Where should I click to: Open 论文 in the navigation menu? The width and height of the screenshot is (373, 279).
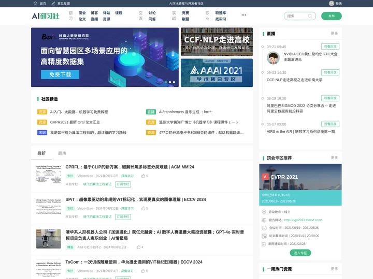pyautogui.click(x=82, y=19)
